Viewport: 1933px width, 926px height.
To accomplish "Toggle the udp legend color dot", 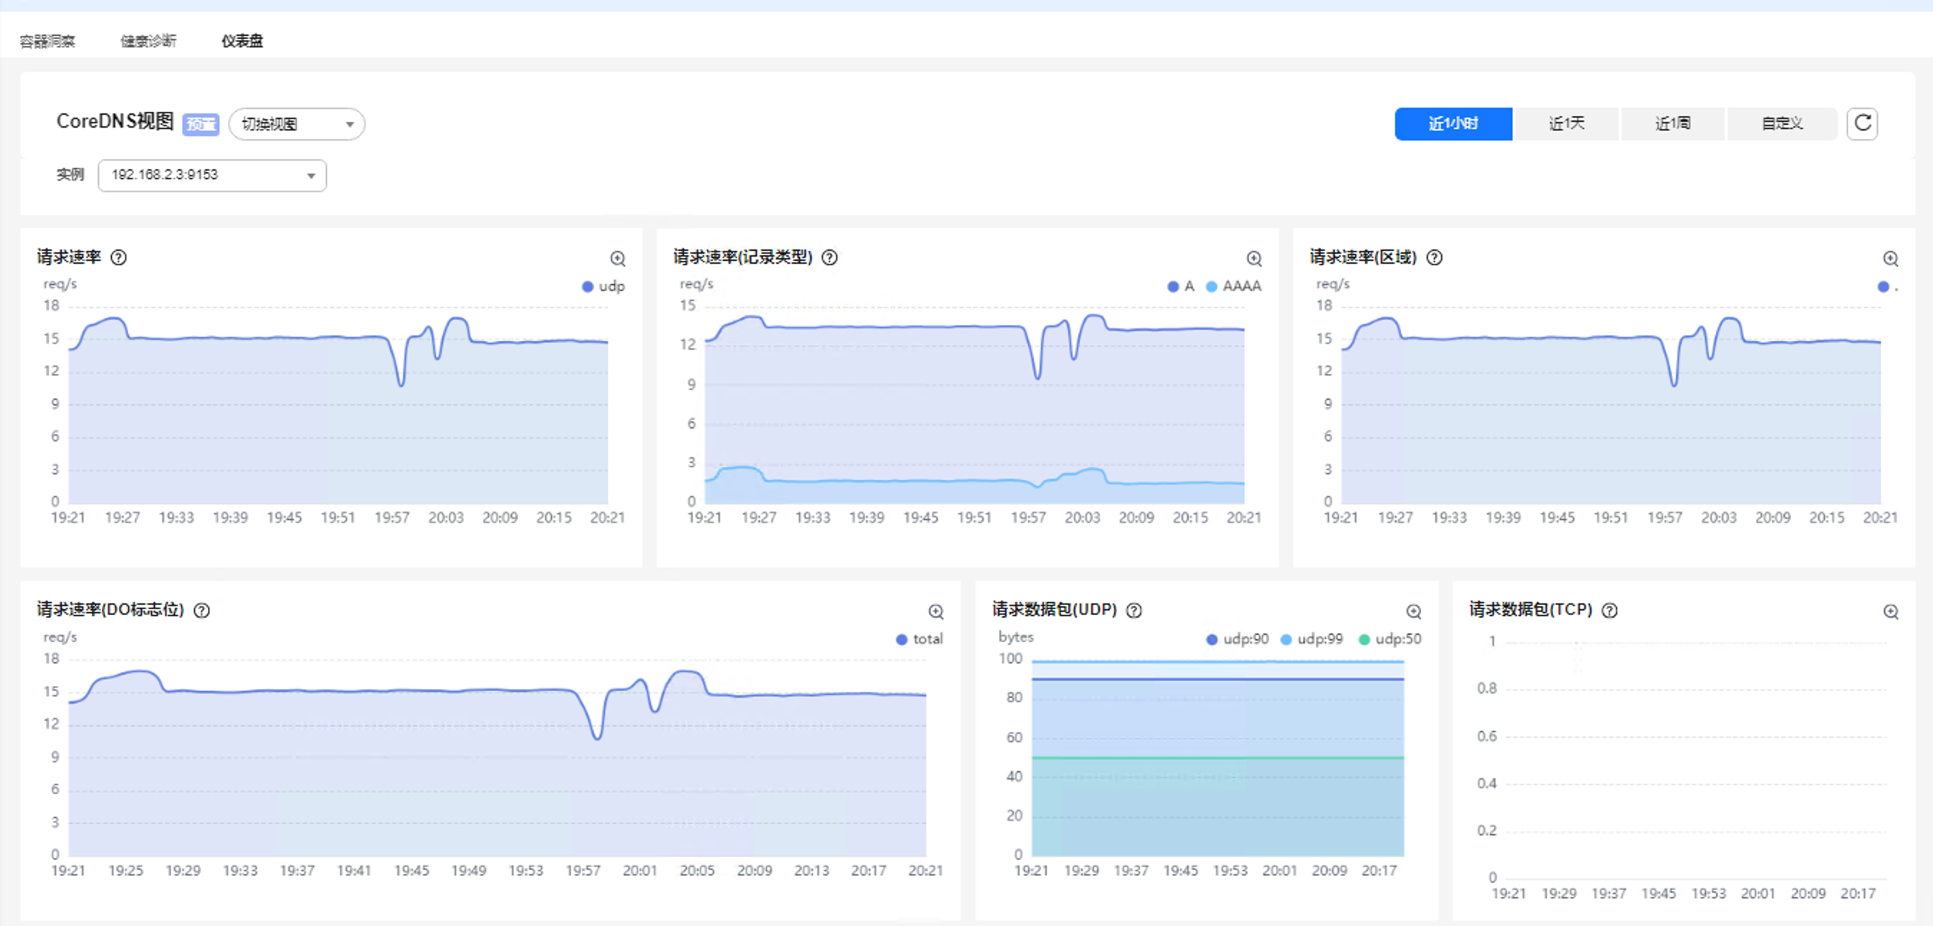I will (x=587, y=286).
